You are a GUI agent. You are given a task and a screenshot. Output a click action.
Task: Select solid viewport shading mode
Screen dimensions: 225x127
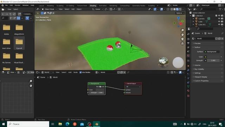(174, 9)
